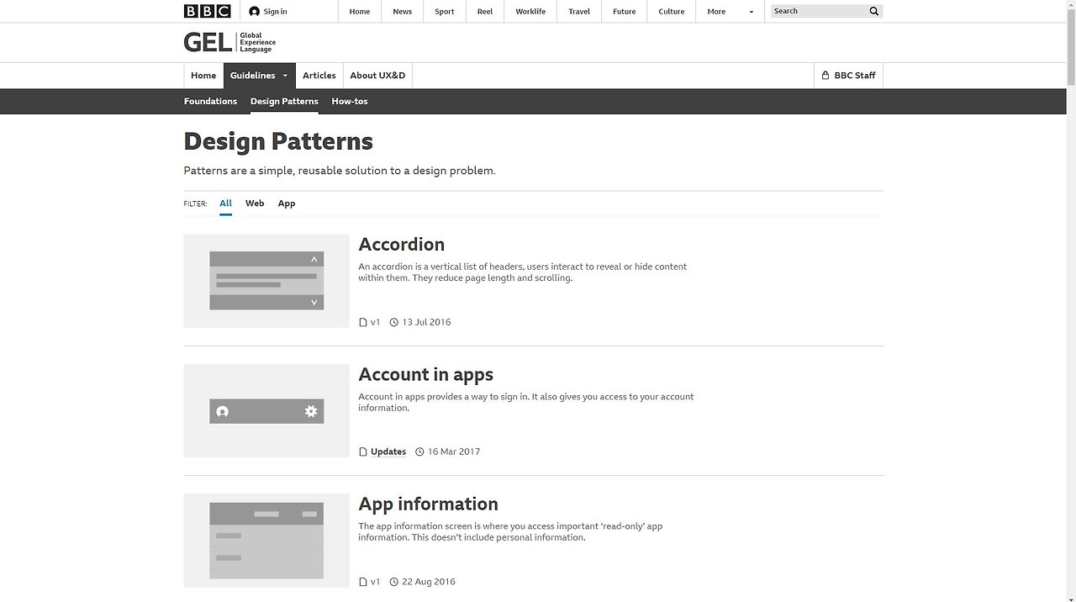Click the clock icon beside 22 Aug 2016
The width and height of the screenshot is (1076, 602).
[x=393, y=582]
